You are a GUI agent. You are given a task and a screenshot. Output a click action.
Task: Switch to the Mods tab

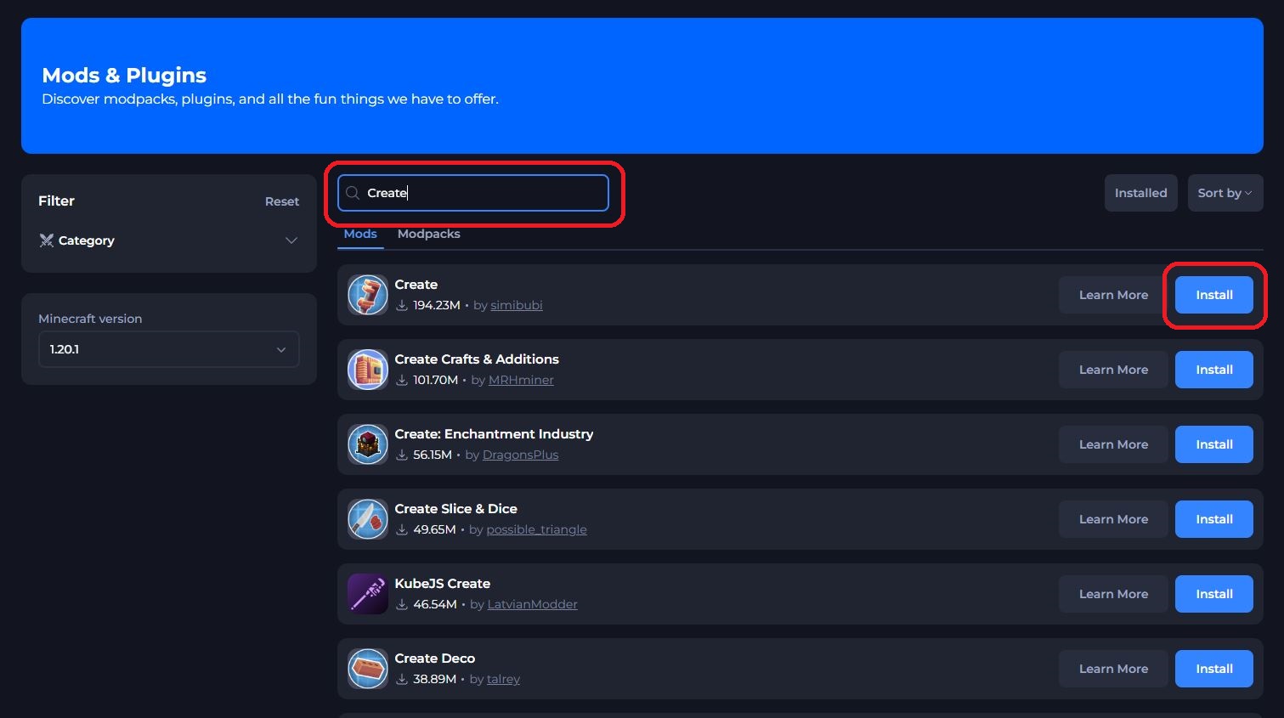(360, 234)
